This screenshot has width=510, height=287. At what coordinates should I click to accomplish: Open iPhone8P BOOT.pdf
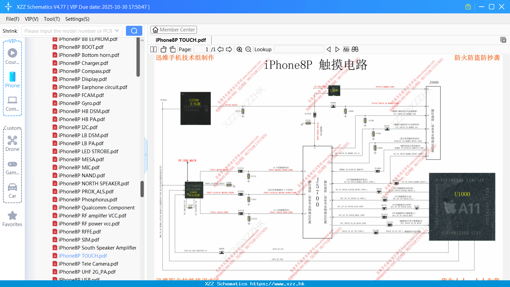81,47
